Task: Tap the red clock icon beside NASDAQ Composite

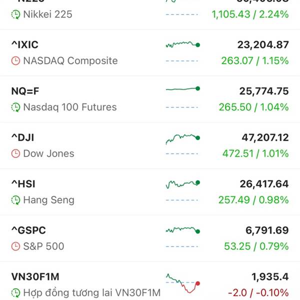Action: click(15, 61)
